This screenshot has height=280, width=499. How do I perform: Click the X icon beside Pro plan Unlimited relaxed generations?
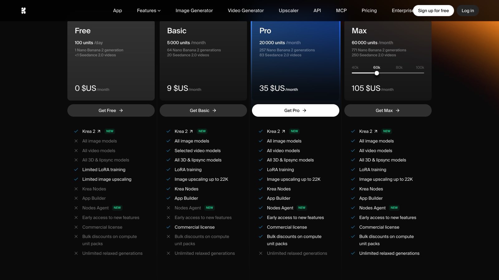point(261,253)
